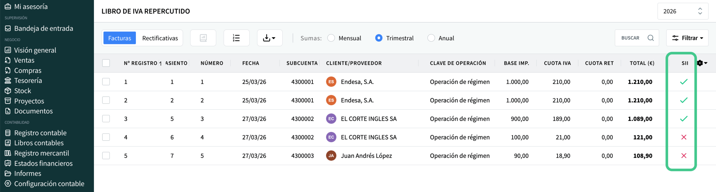Switch to the Rectificativas tab
This screenshot has width=716, height=192.
tap(160, 38)
